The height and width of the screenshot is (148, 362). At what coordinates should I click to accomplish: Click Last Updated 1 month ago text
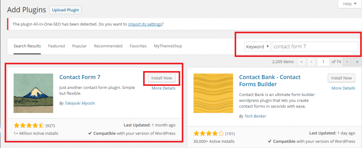pos(150,125)
